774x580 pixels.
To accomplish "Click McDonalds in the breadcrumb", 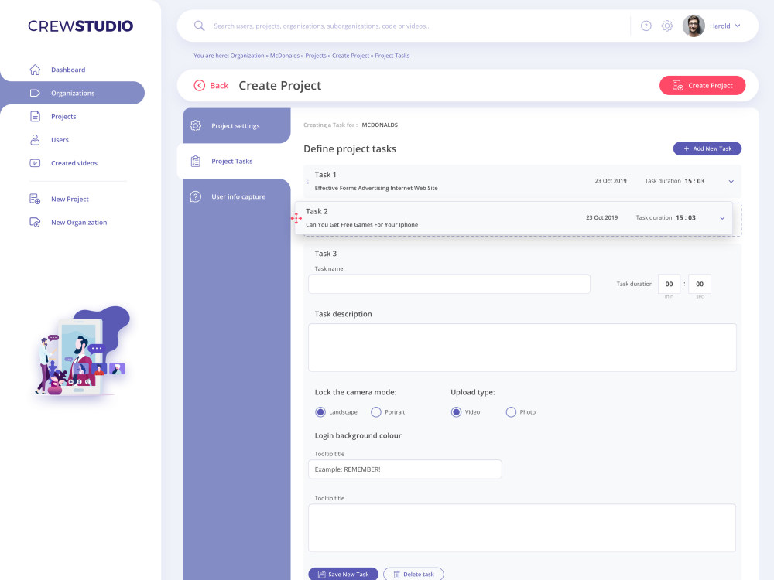I will 285,56.
